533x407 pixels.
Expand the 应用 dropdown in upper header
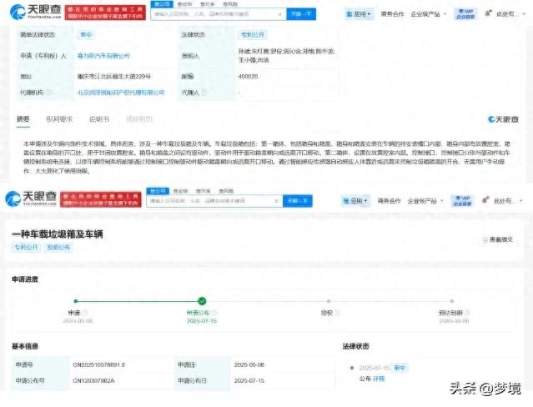click(x=359, y=14)
